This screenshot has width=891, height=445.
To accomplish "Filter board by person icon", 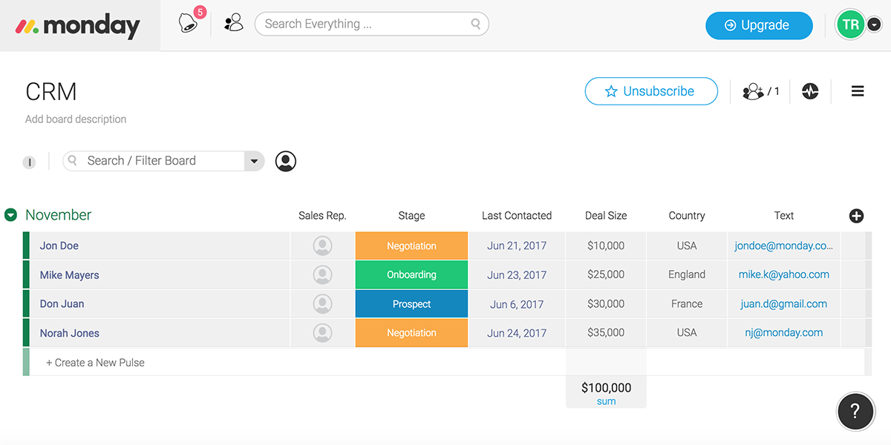I will 286,161.
